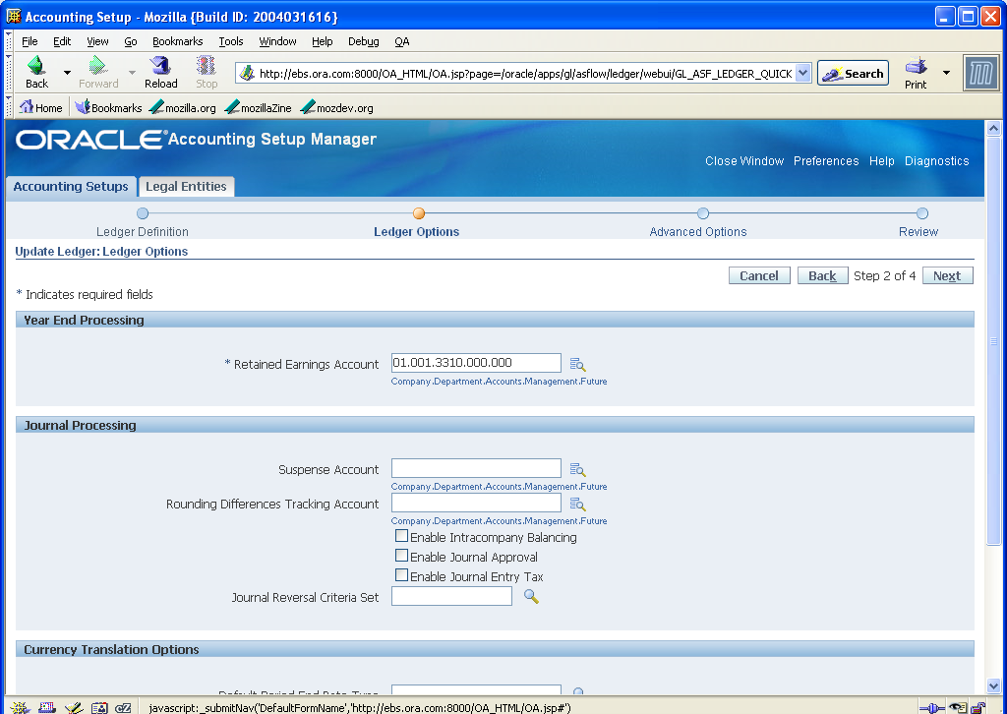Open the Journal Reversal Criteria Set magnifier
The width and height of the screenshot is (1007, 714).
point(531,596)
